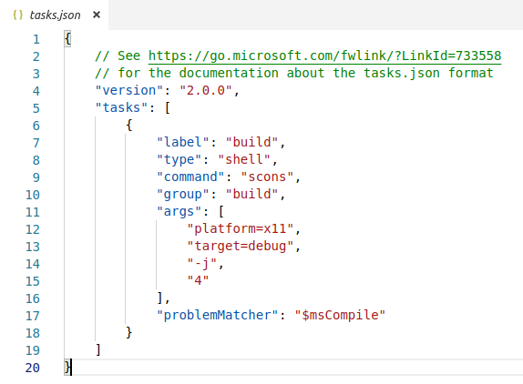Click the "tasks" key name
Viewport: 523px width, 384px height.
pos(121,108)
